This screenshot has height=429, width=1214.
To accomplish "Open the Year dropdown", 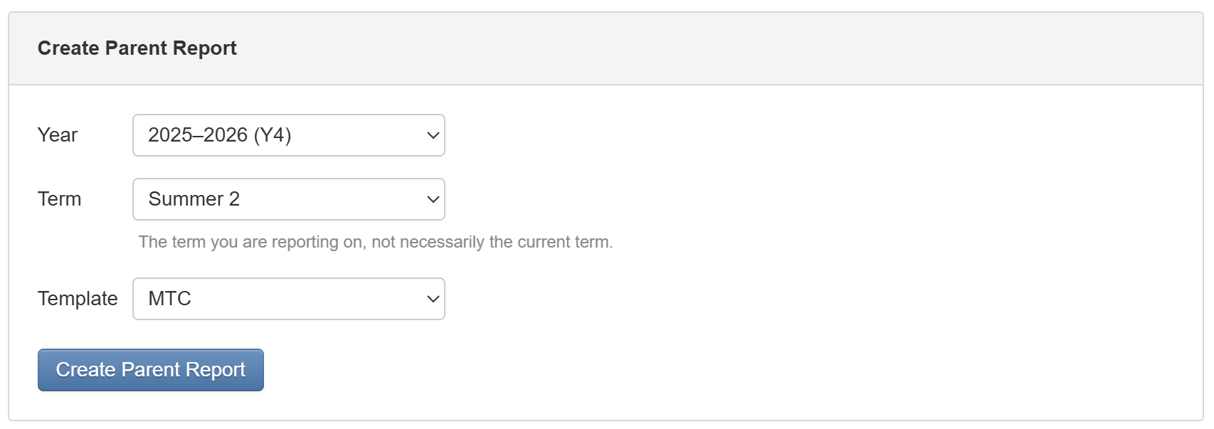I will (288, 135).
